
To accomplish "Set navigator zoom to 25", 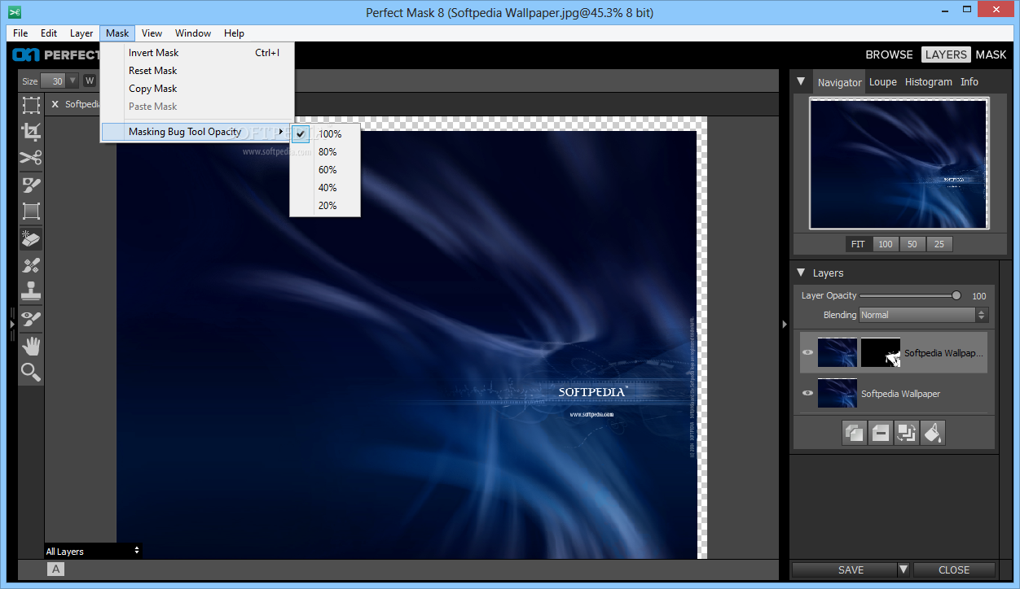I will (939, 244).
